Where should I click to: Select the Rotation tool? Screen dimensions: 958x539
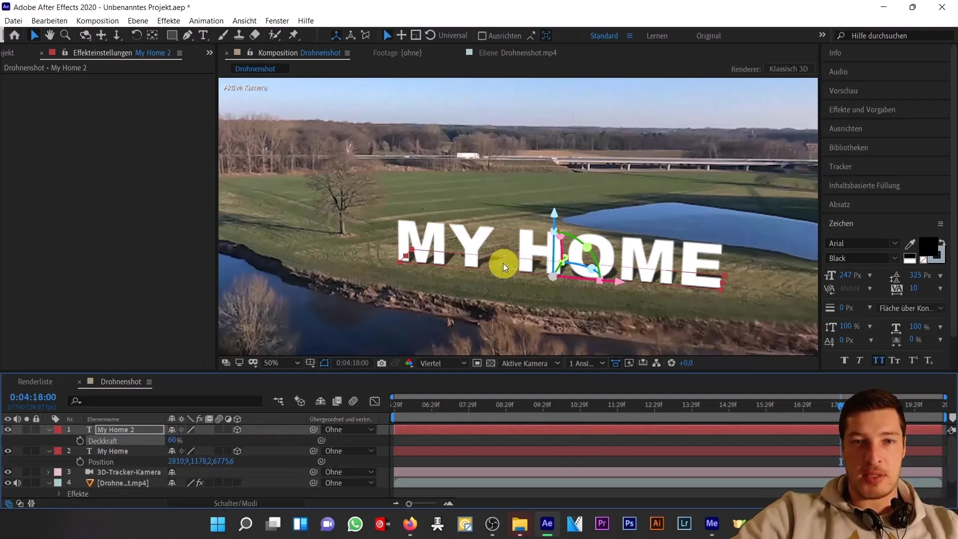[136, 35]
